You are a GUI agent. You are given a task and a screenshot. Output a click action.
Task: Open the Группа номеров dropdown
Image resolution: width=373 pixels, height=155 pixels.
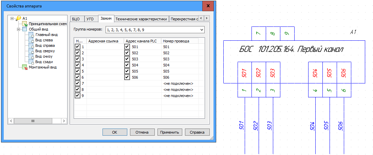tap(202, 30)
